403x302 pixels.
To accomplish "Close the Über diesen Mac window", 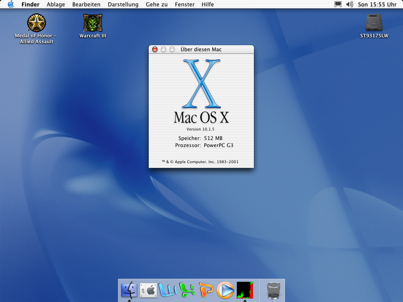I will tap(155, 49).
